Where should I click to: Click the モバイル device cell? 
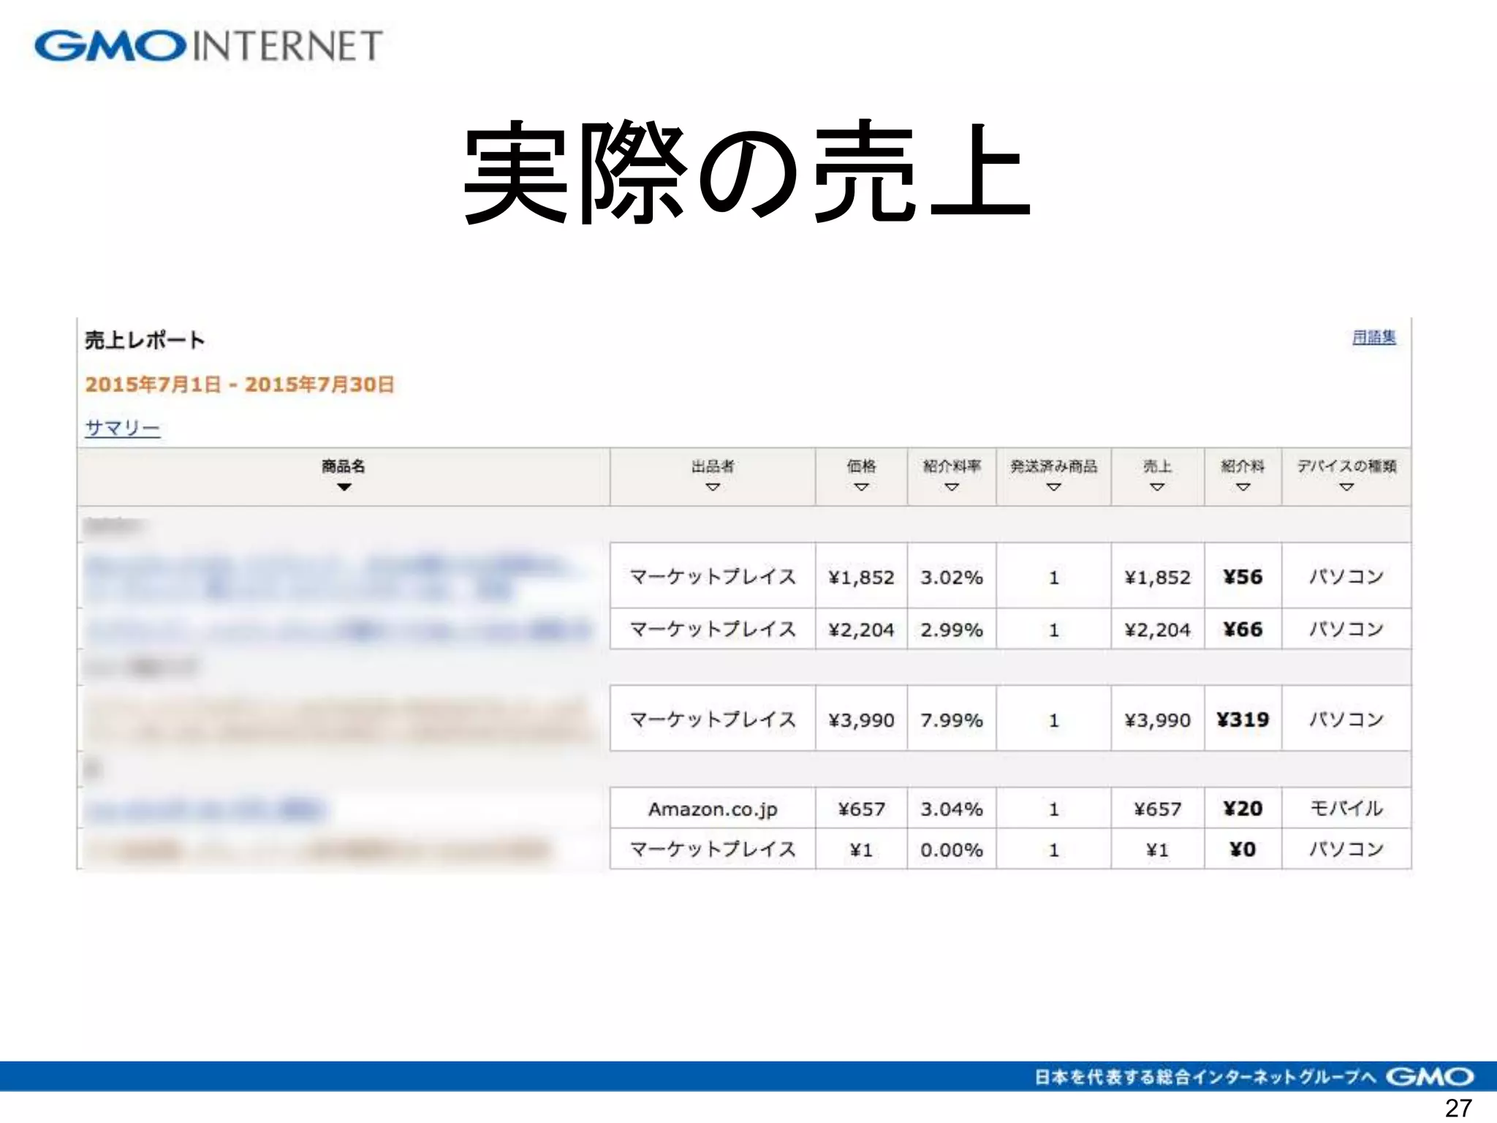(1346, 809)
